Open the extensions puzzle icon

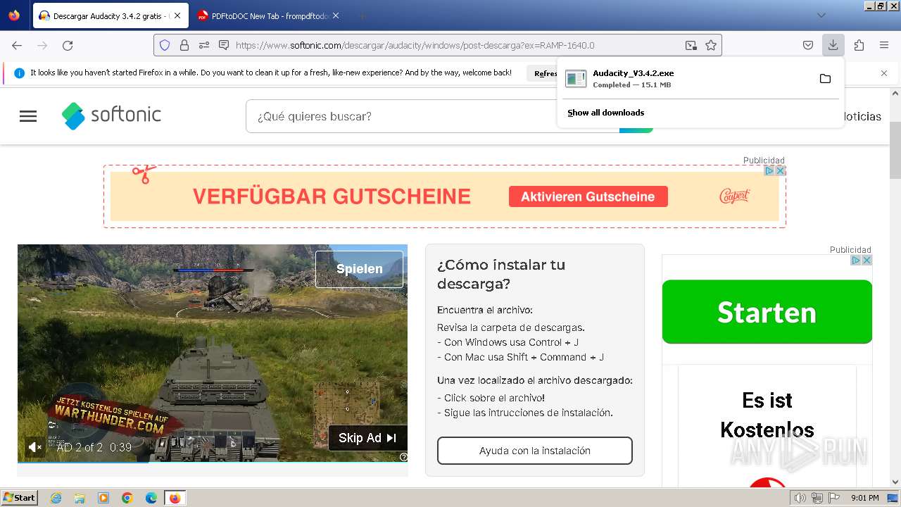click(859, 45)
